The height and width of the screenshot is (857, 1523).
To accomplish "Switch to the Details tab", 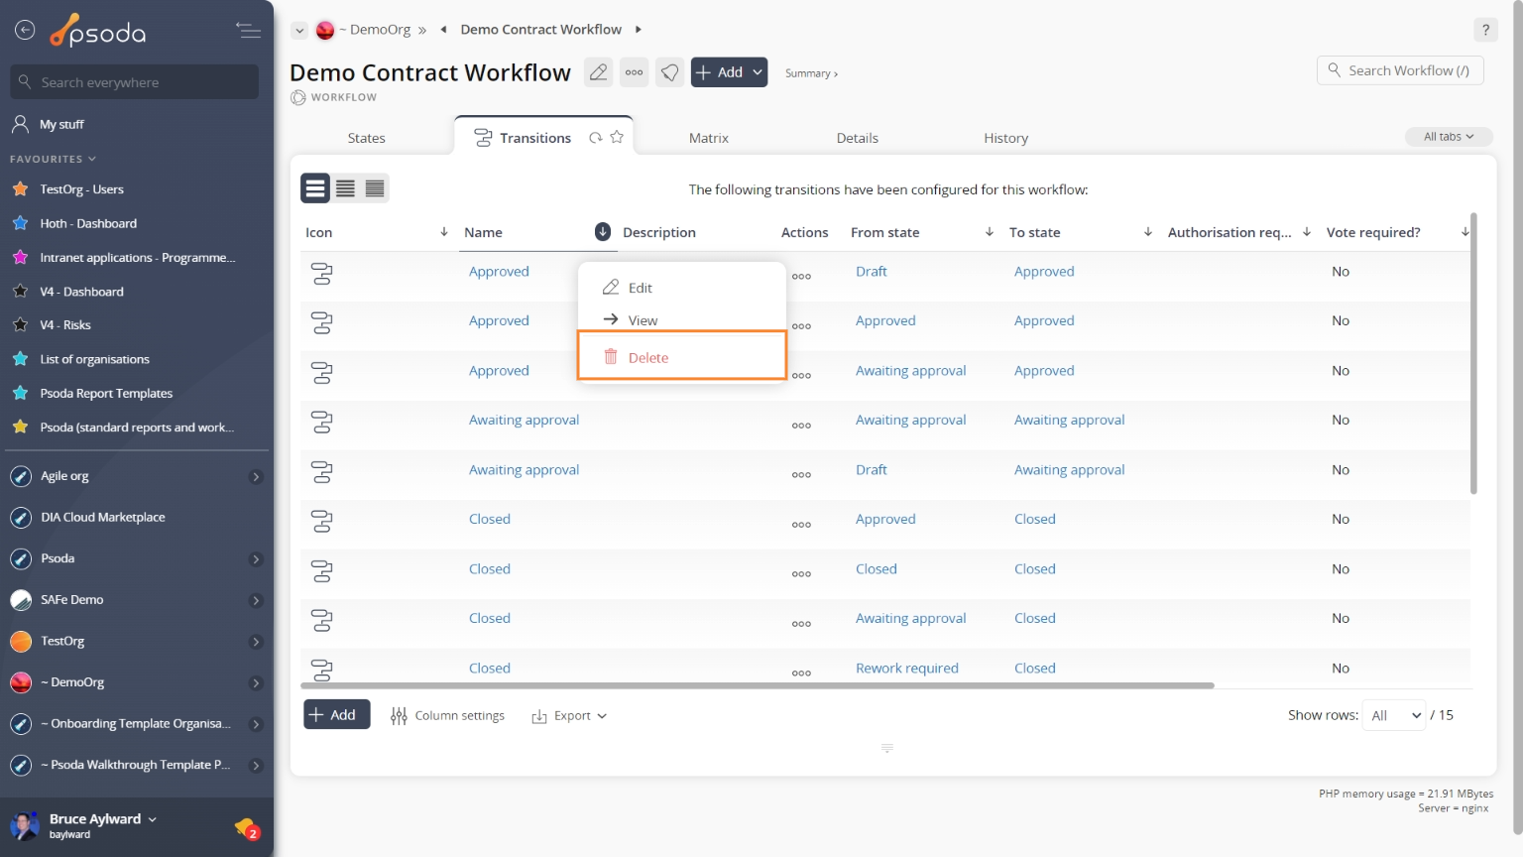I will point(858,138).
